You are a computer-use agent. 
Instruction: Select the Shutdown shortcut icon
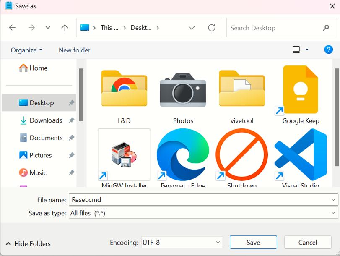pos(241,155)
